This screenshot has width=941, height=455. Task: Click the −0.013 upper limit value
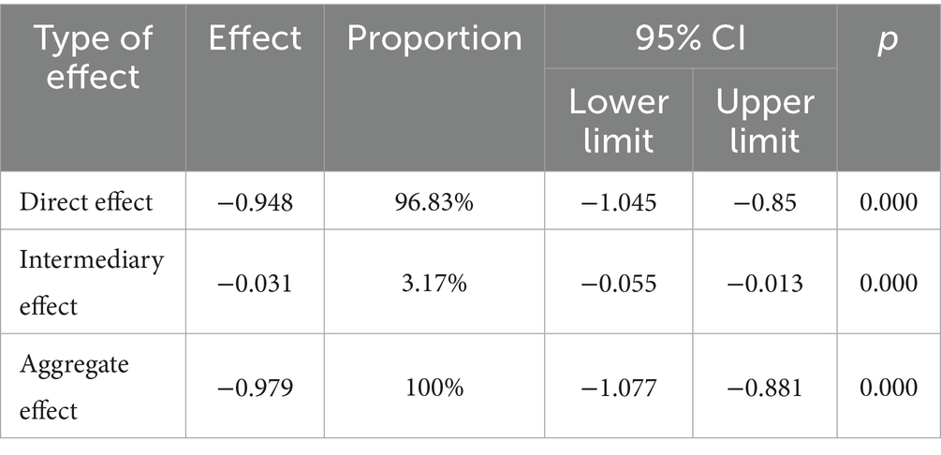point(765,284)
